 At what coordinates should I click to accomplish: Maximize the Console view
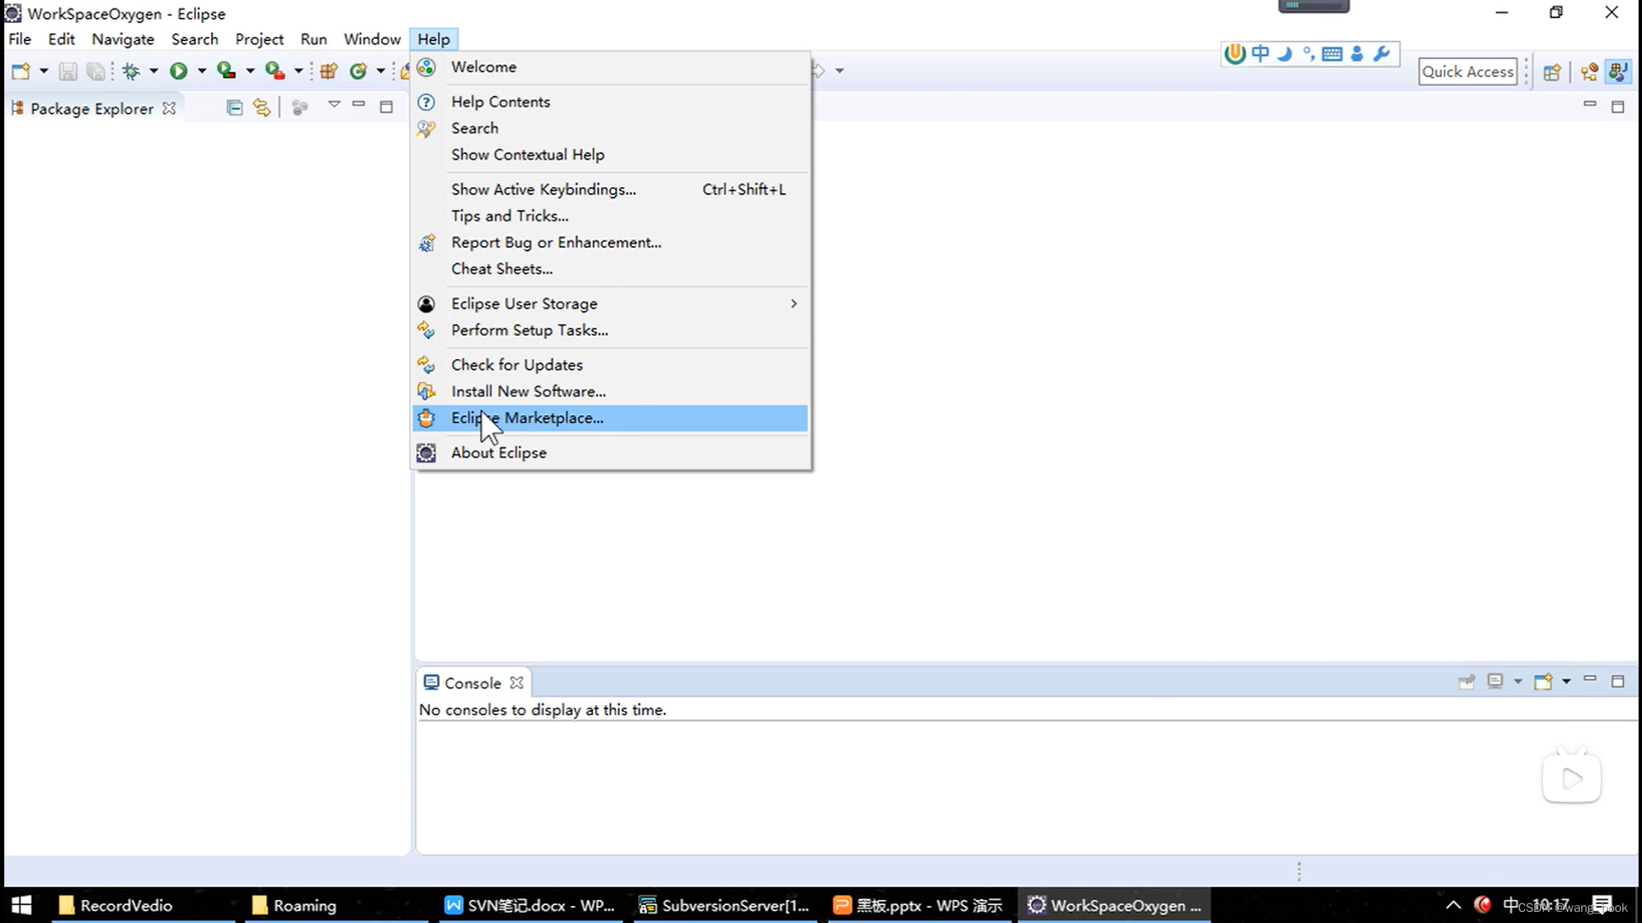(1618, 681)
